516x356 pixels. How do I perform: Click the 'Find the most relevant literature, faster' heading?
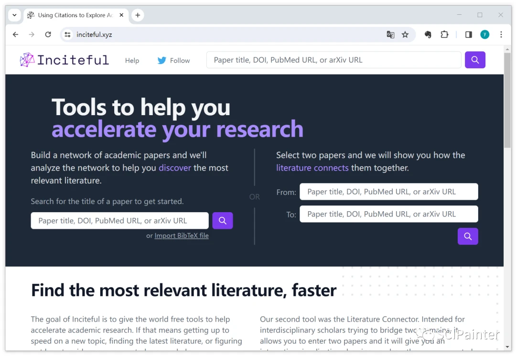coord(183,290)
